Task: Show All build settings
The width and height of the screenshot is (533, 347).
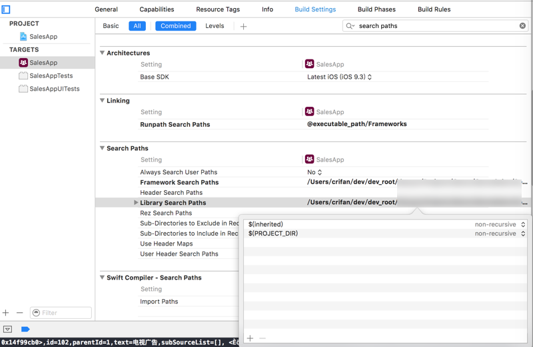Action: (x=137, y=26)
